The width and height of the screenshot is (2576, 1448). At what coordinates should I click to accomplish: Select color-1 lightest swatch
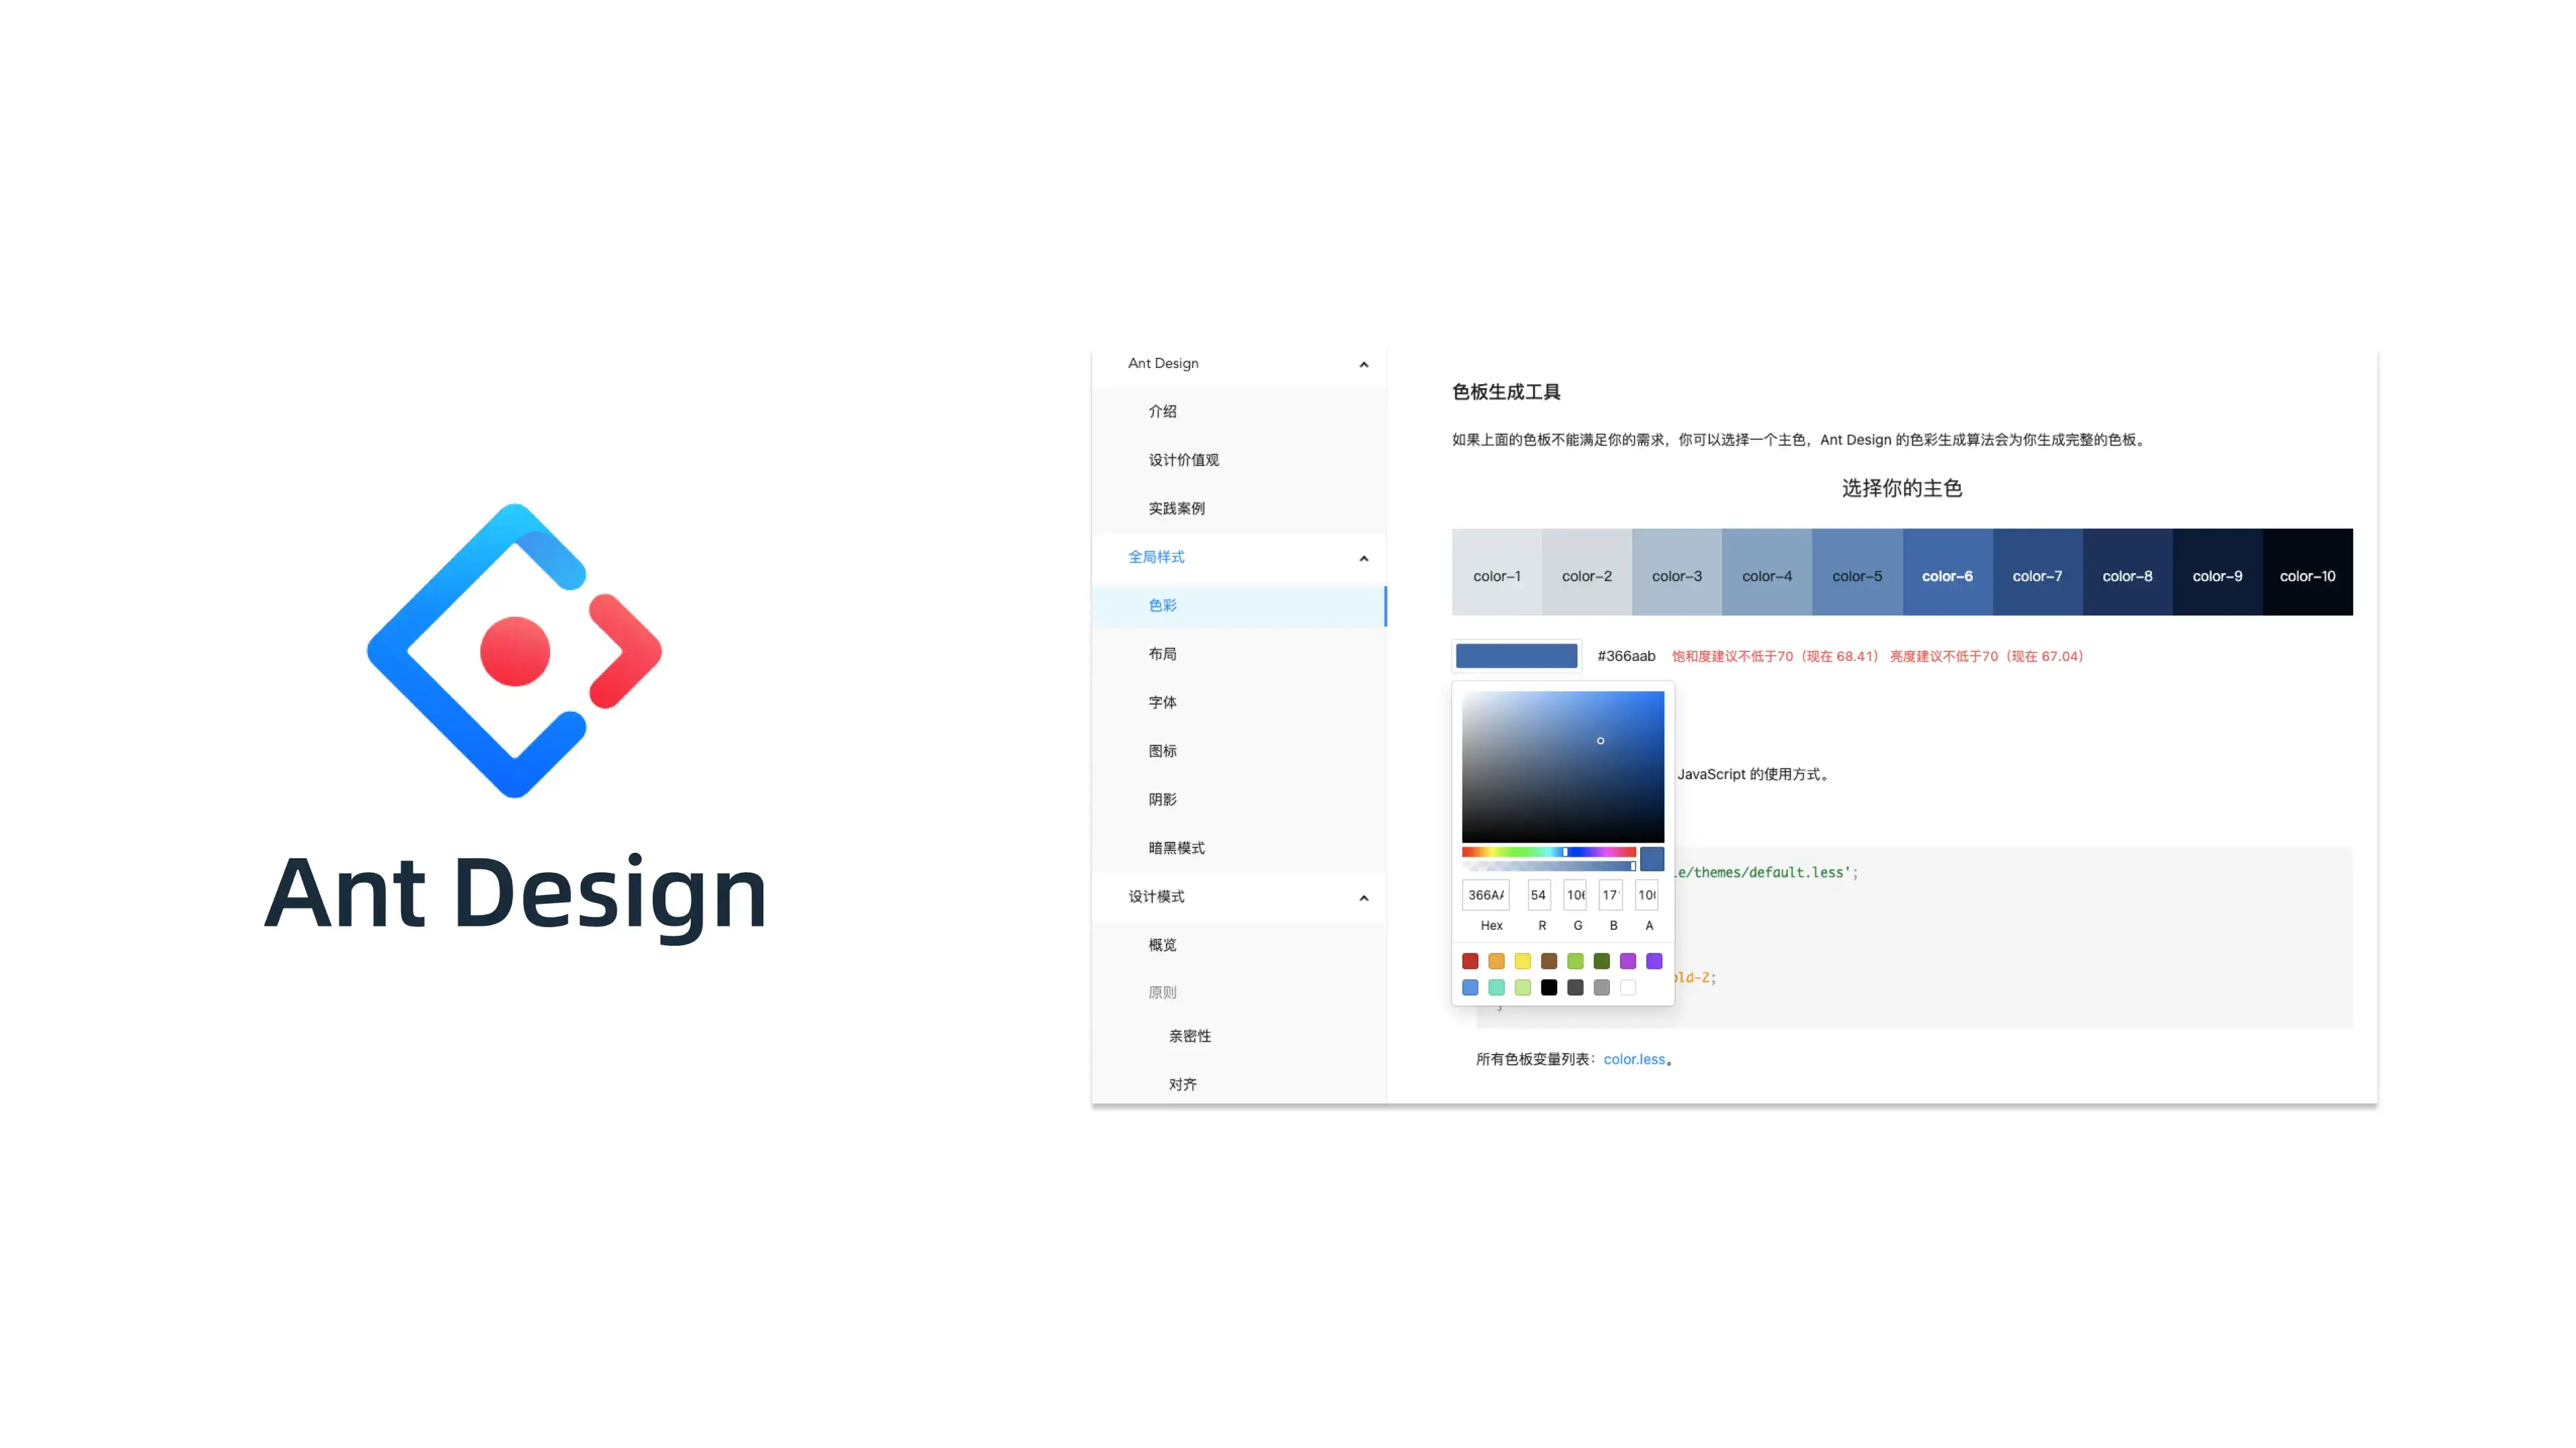[1495, 575]
